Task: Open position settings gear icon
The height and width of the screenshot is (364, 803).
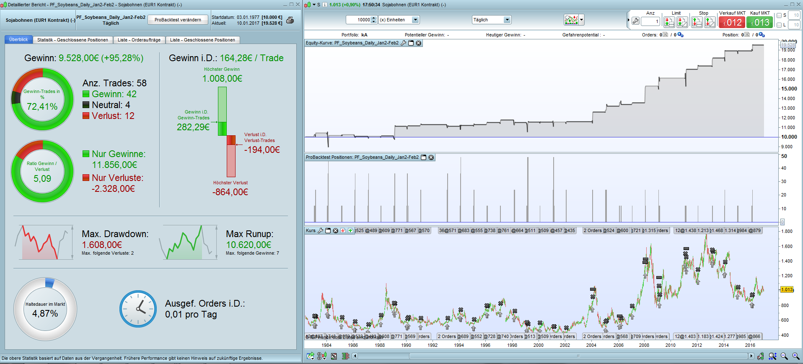Action: (x=762, y=35)
